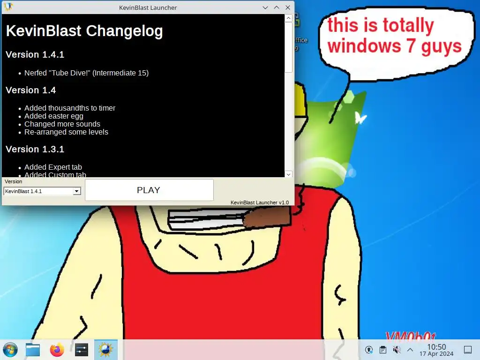
Task: Click the "Added easter egg" line
Action: tap(54, 116)
